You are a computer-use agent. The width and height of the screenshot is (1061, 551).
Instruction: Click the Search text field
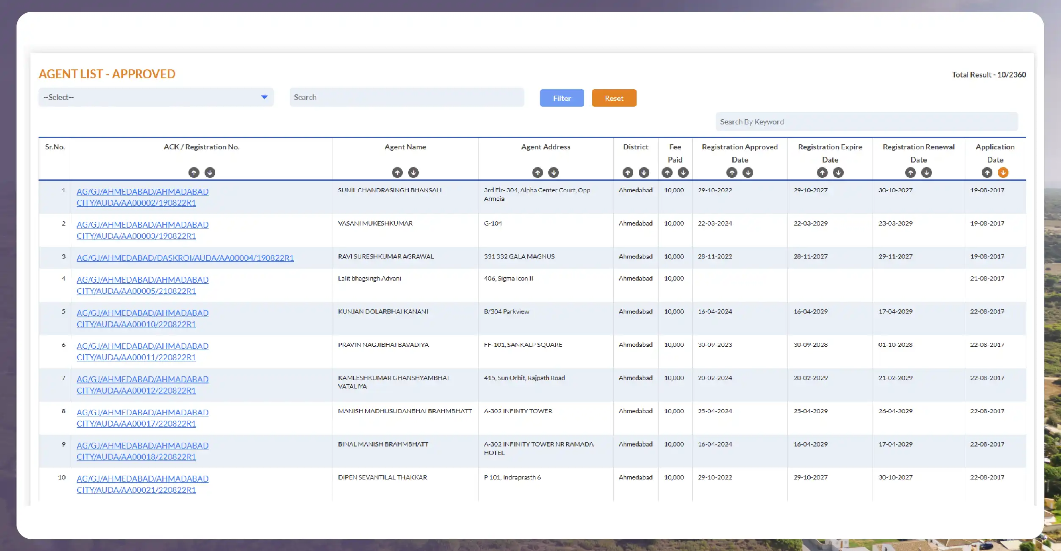[407, 97]
